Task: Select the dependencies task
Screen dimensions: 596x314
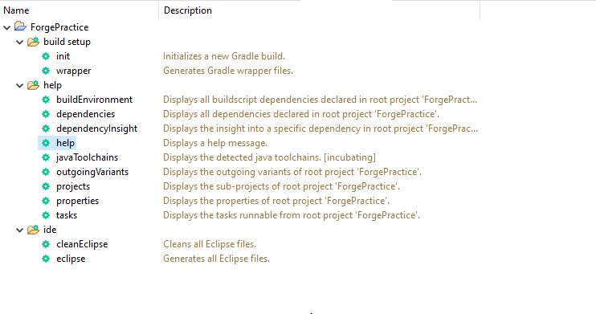Action: pos(85,114)
